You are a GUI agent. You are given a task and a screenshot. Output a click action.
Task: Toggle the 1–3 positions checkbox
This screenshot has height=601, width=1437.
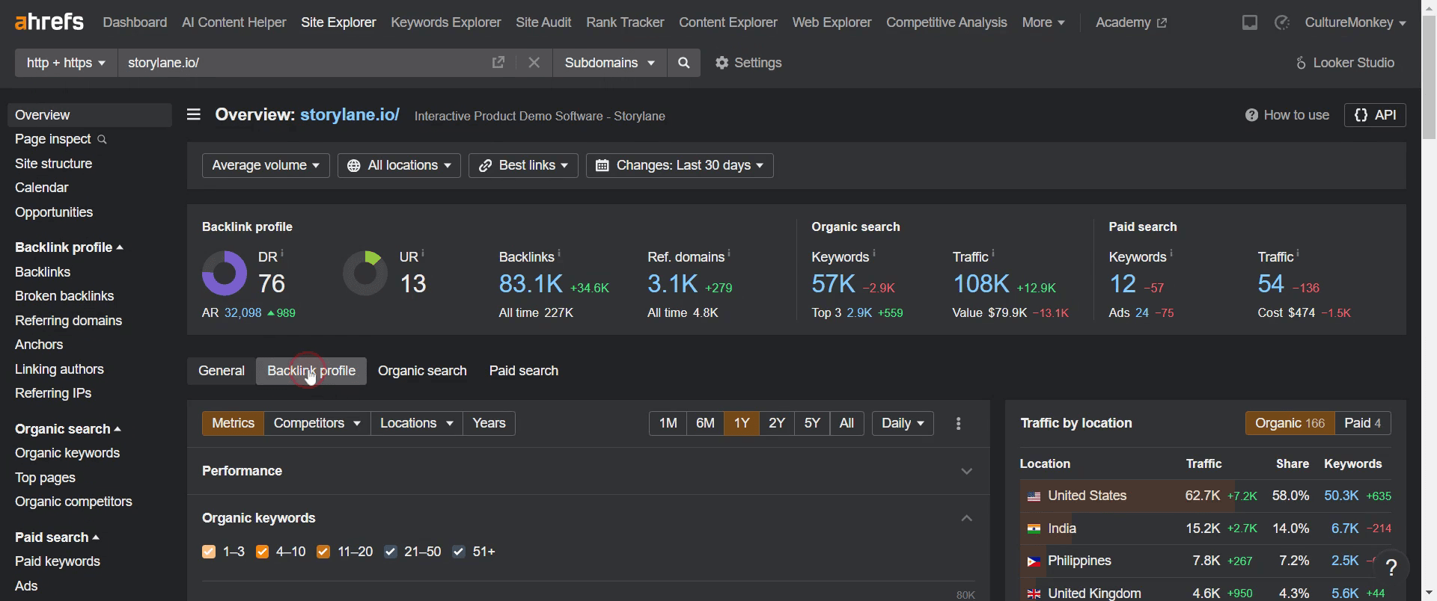coord(209,552)
